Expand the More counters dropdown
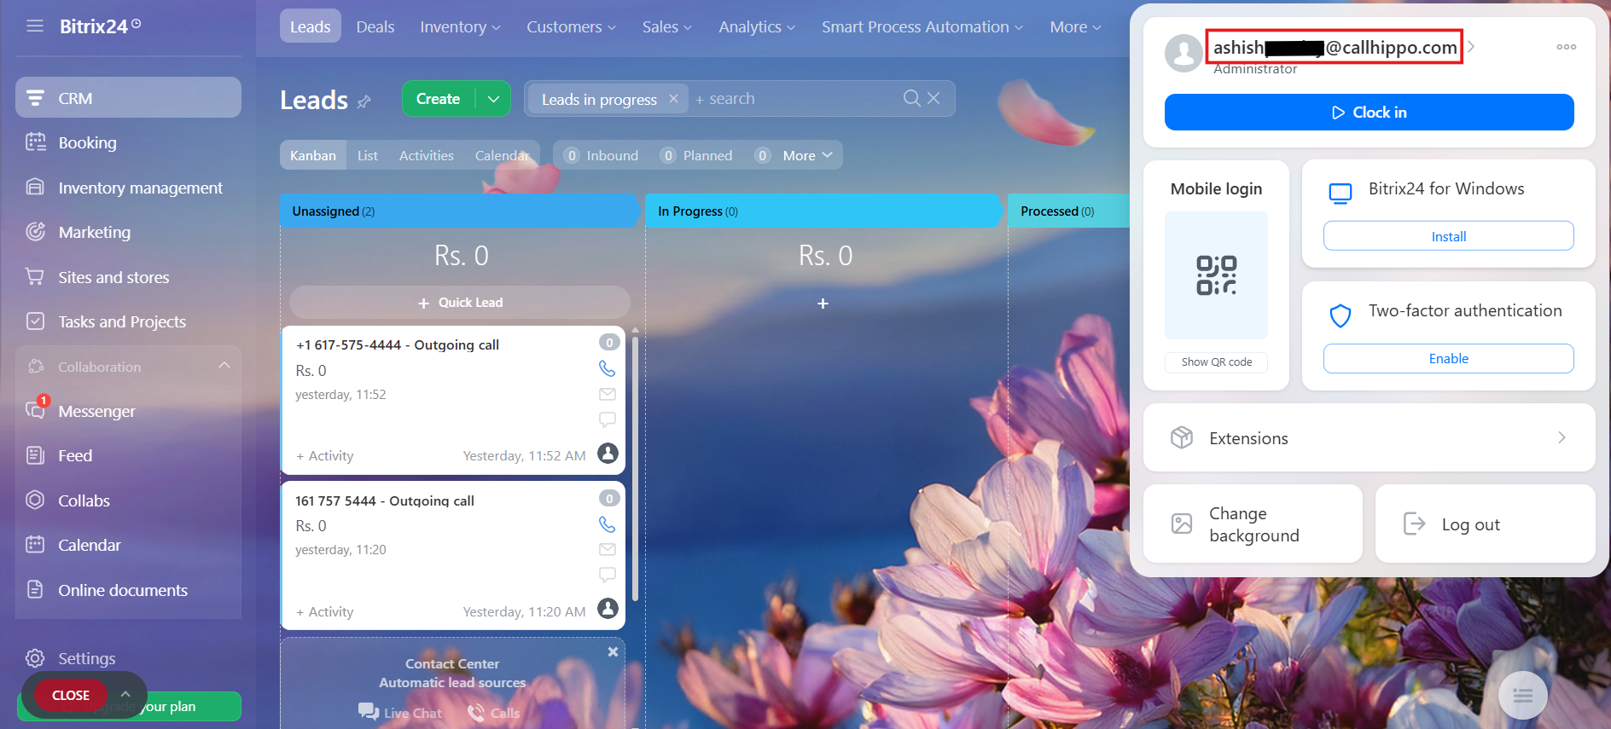The width and height of the screenshot is (1611, 729). point(807,155)
